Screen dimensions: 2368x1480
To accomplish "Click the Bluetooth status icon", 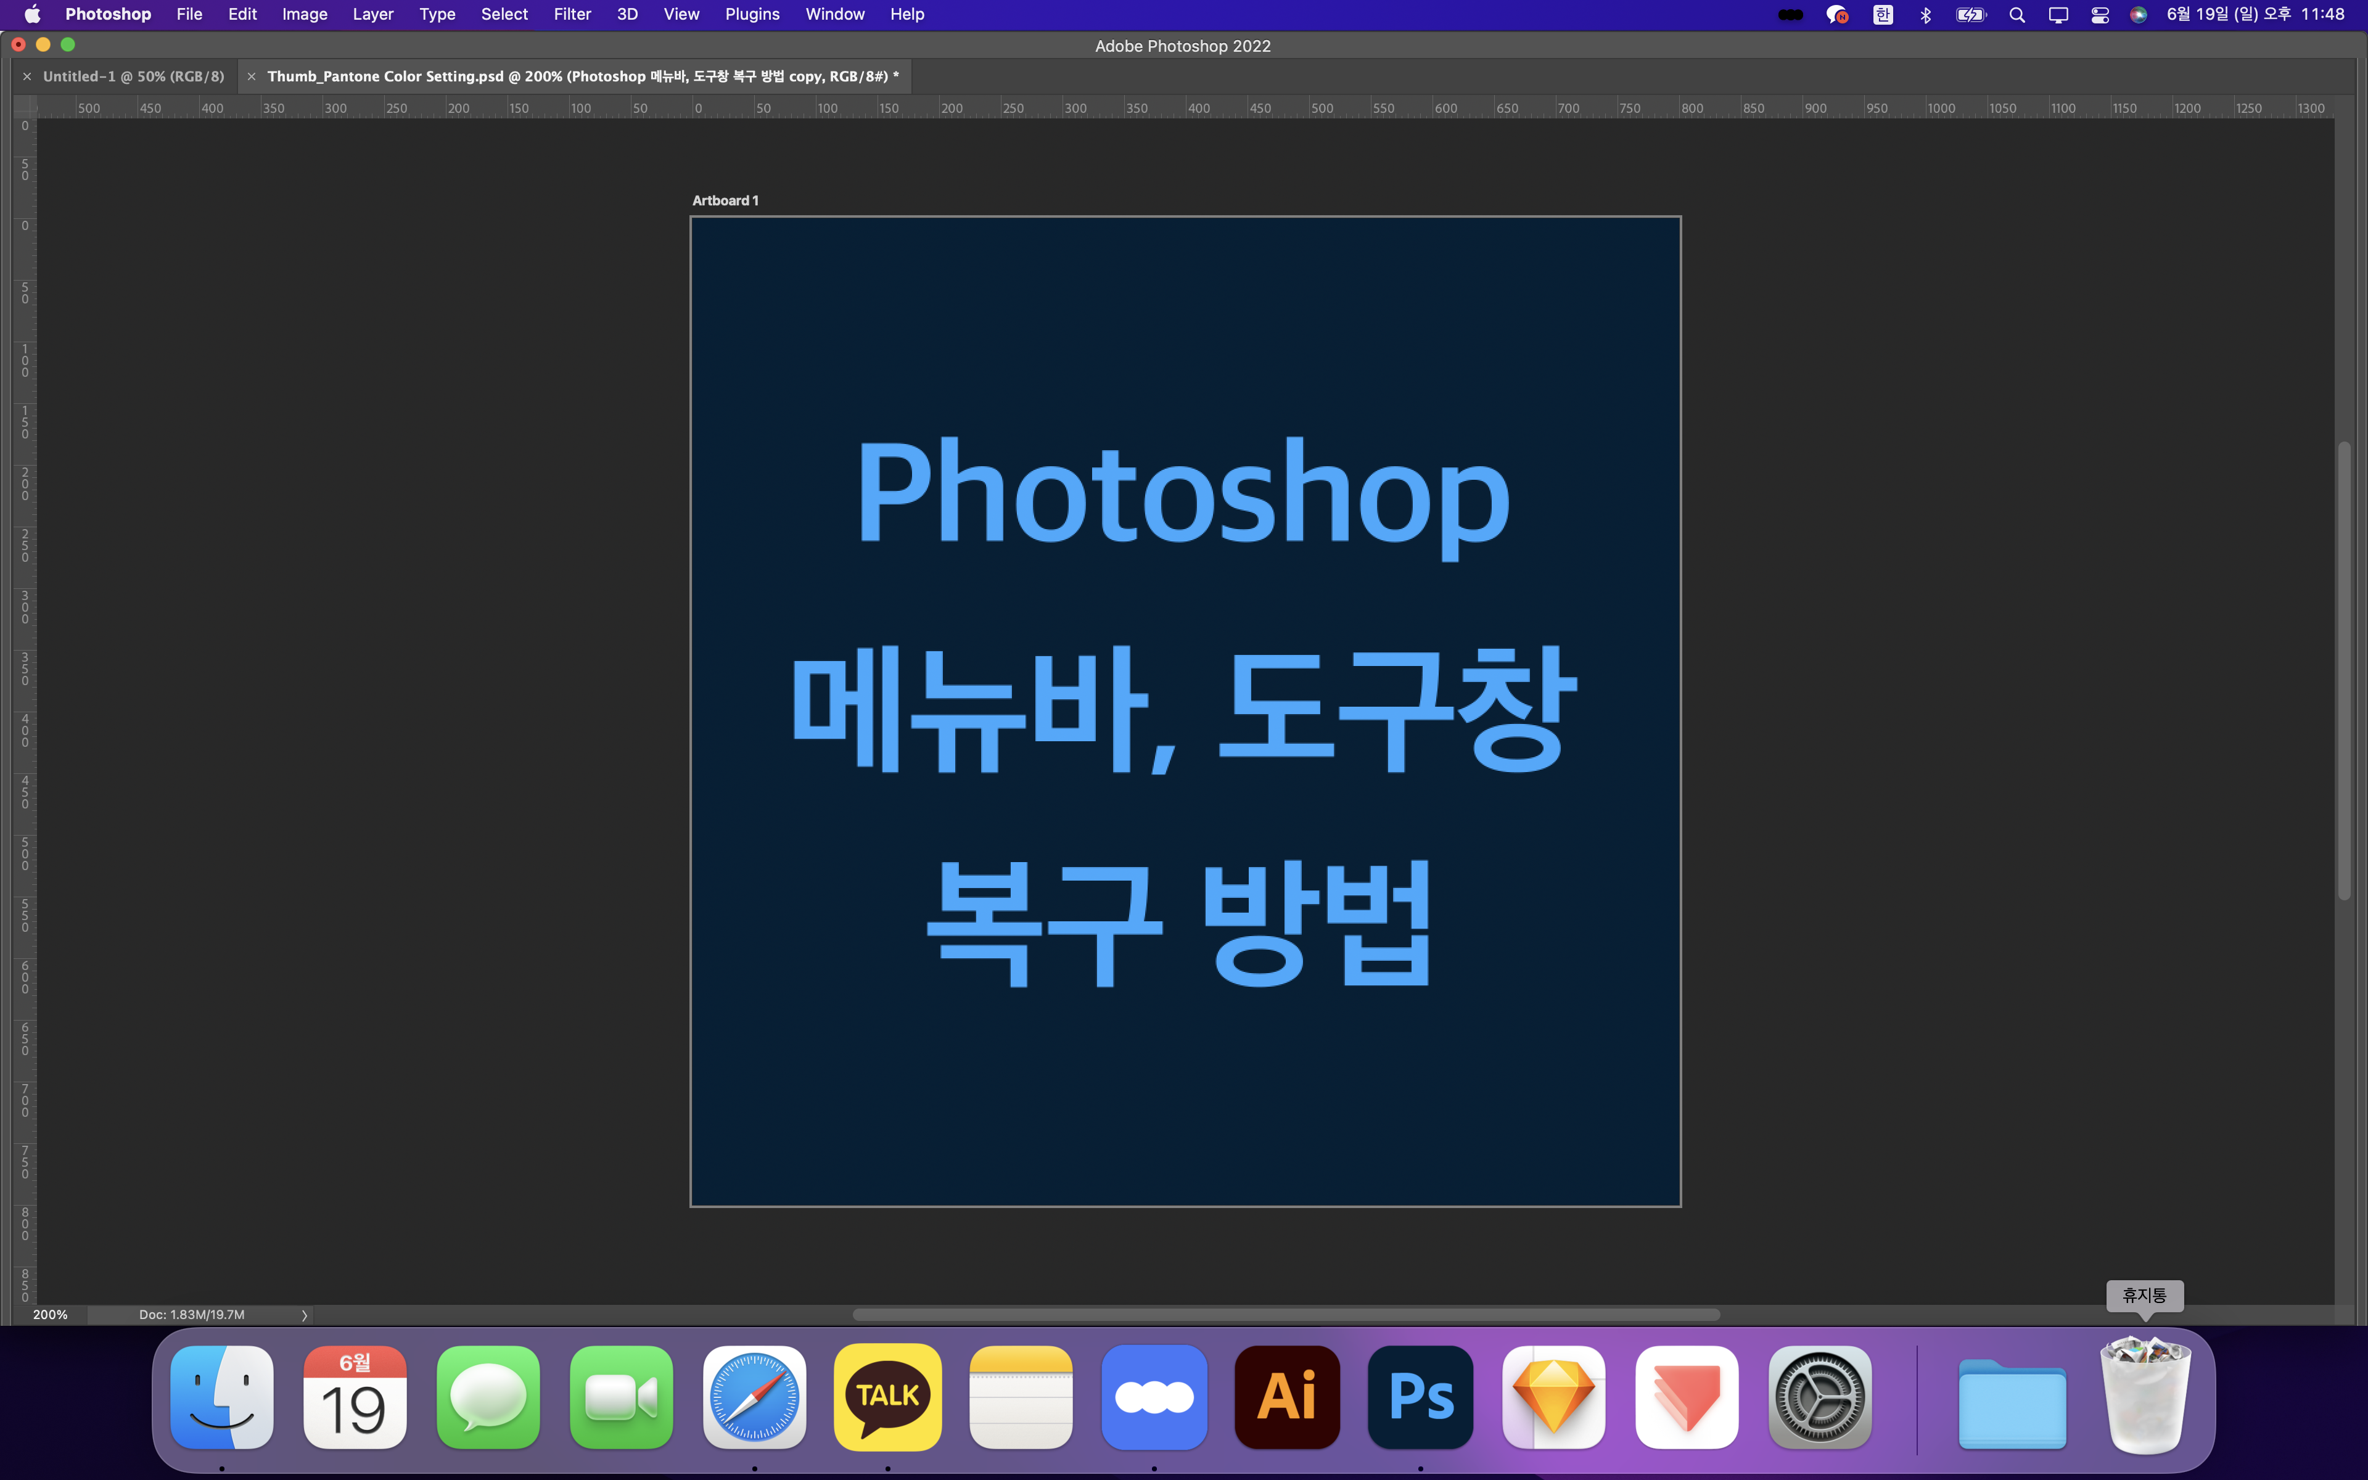I will tap(1926, 15).
